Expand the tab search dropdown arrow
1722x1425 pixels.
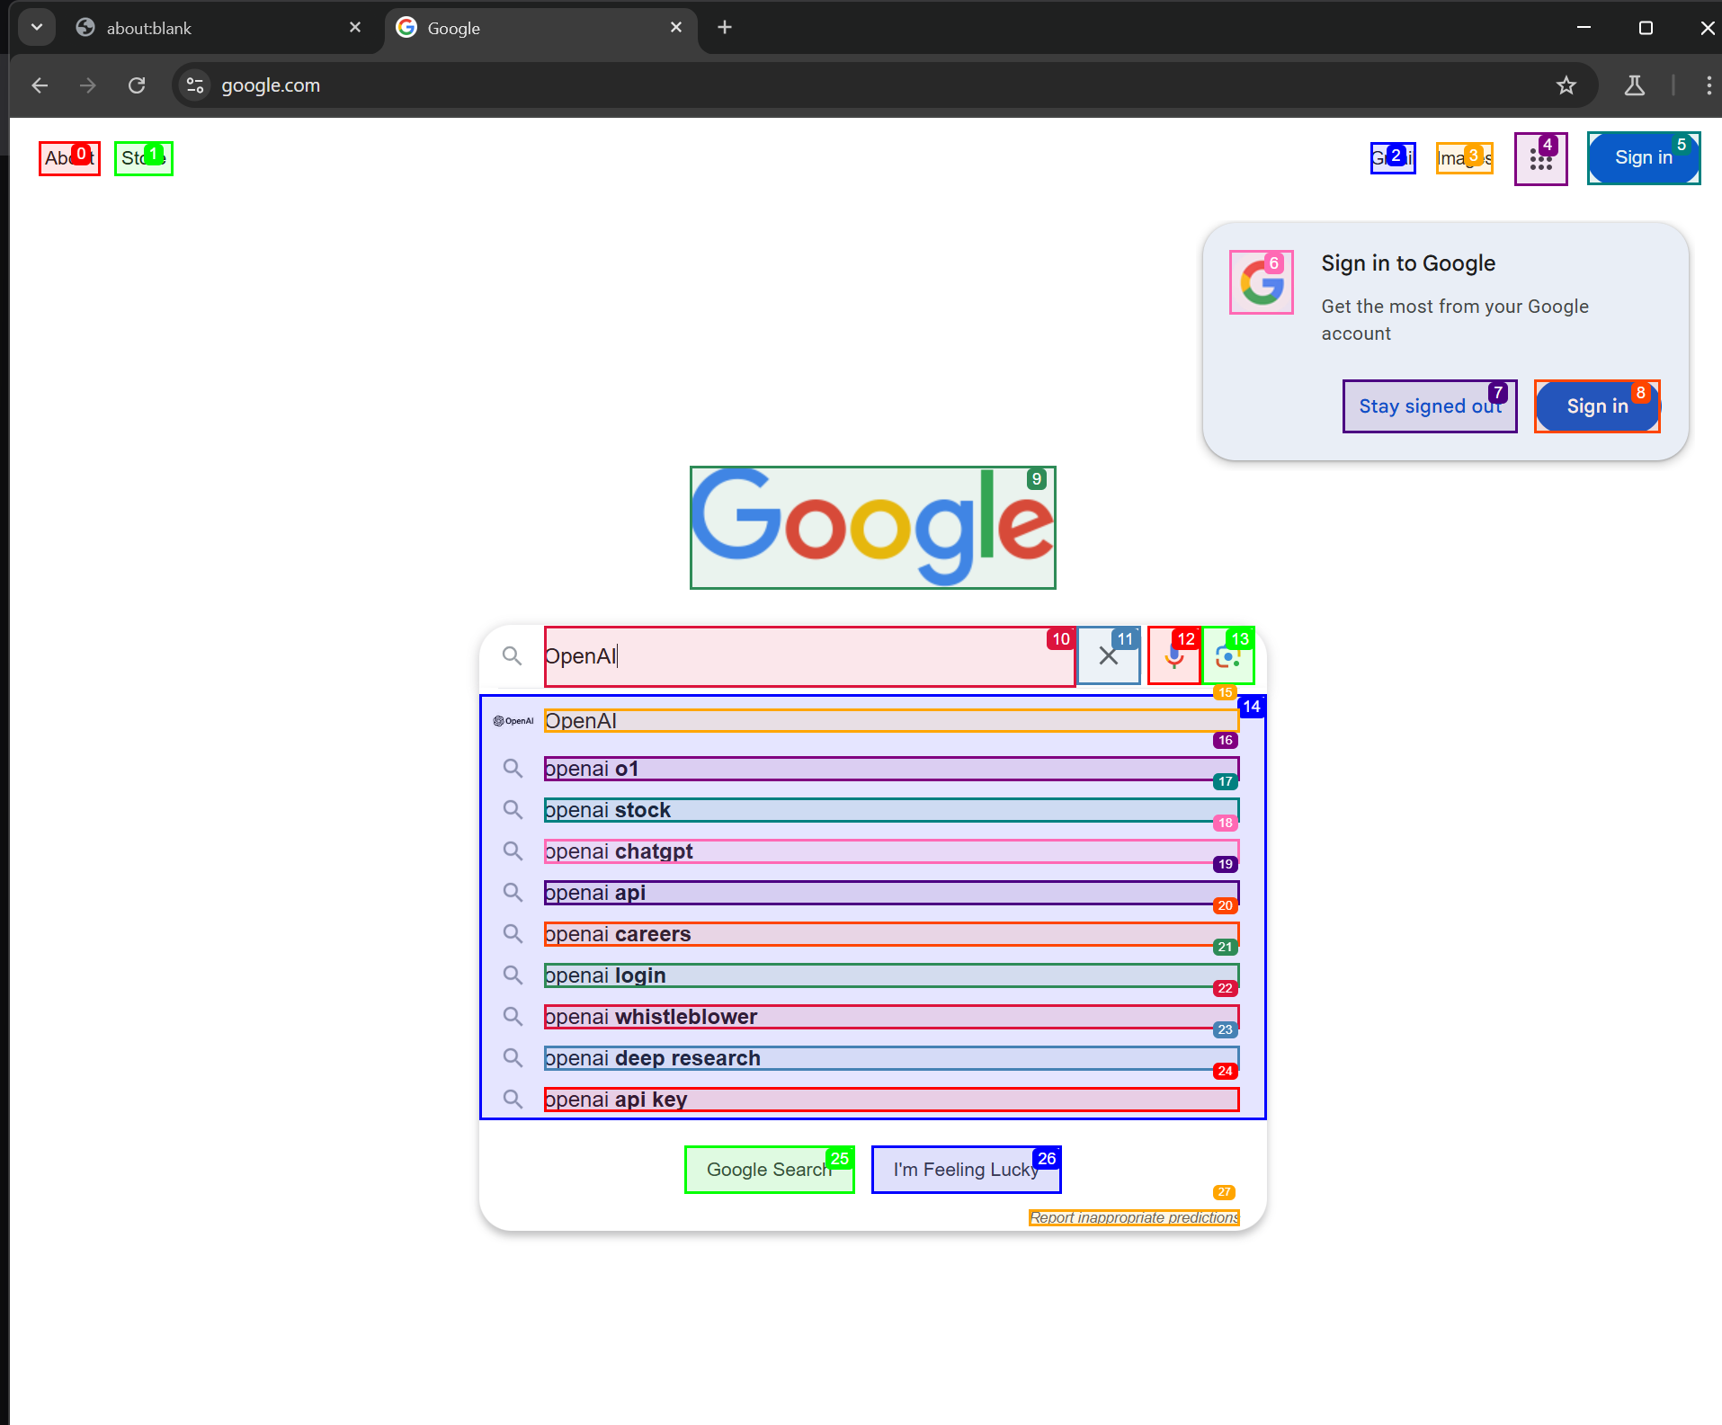click(x=37, y=27)
